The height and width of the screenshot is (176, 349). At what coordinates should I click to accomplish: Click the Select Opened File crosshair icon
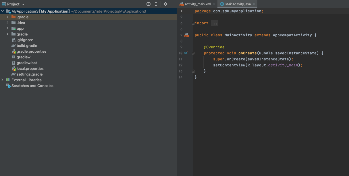148,4
